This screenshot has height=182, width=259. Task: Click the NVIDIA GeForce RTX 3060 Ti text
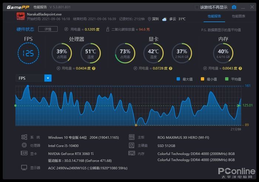[71, 154]
